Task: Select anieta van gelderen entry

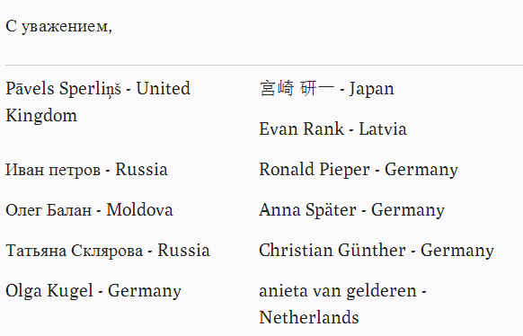Action: pyautogui.click(x=343, y=304)
